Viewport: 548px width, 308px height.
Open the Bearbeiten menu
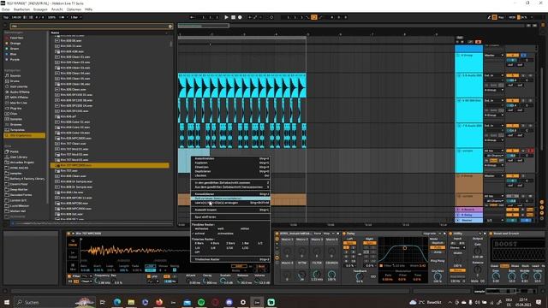click(21, 9)
